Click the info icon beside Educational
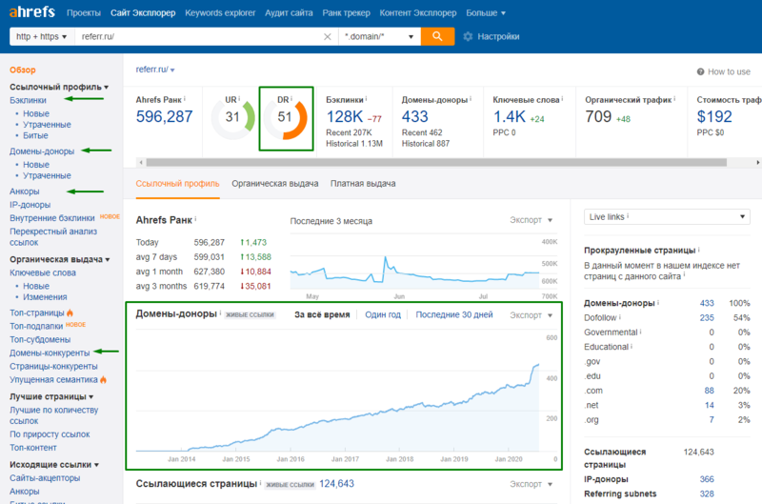This screenshot has height=504, width=762. coord(632,346)
